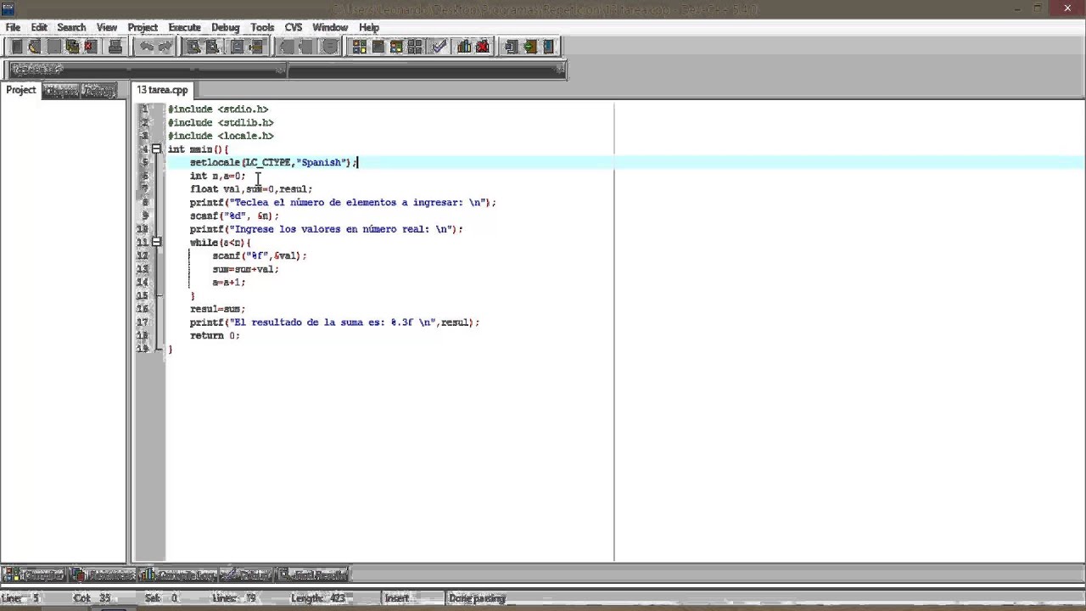Click the Add to project icon with green arrow
The width and height of the screenshot is (1086, 611).
coord(530,47)
